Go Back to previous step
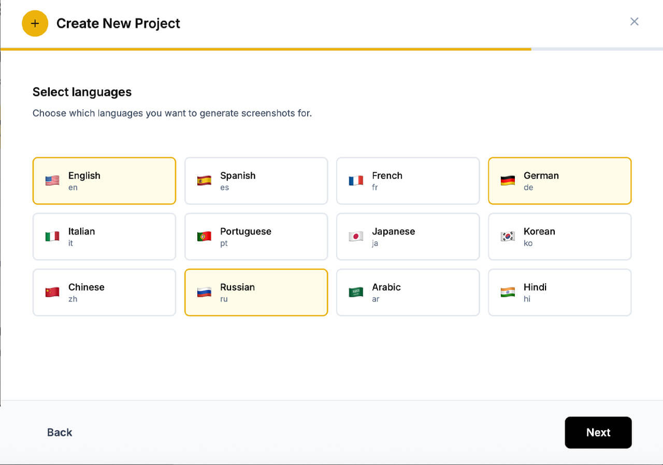Screen dimensions: 663x465 tap(60, 432)
